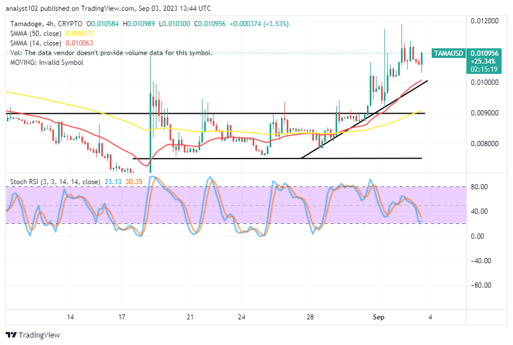Click the +0.000374 (+3.53%) change text
This screenshot has width=513, height=345.
[x=259, y=24]
